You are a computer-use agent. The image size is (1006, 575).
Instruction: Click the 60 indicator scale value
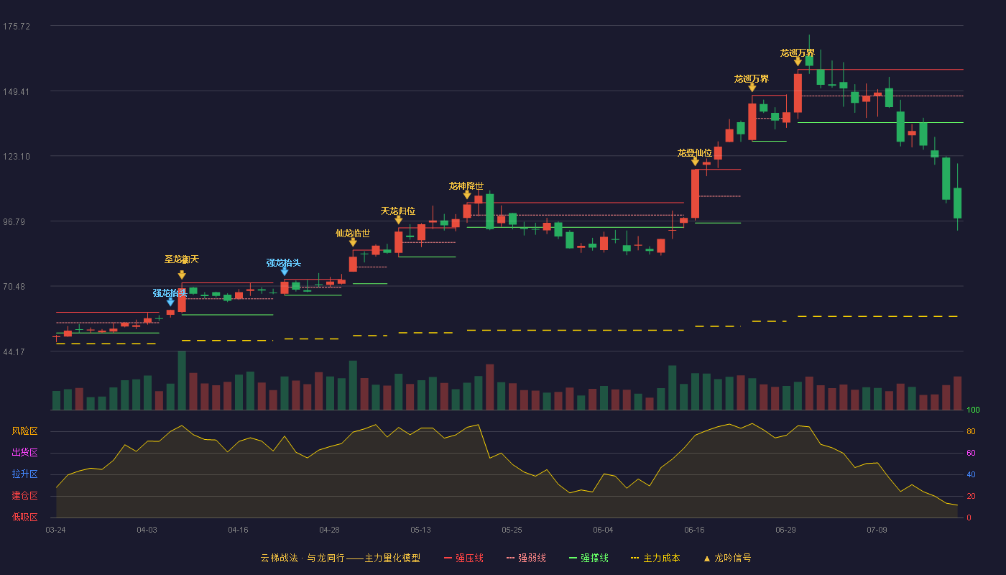971,453
